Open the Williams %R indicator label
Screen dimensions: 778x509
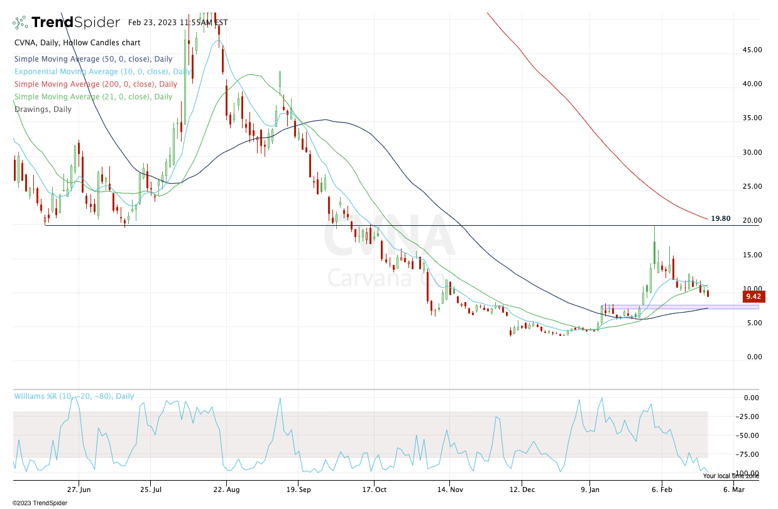[74, 396]
